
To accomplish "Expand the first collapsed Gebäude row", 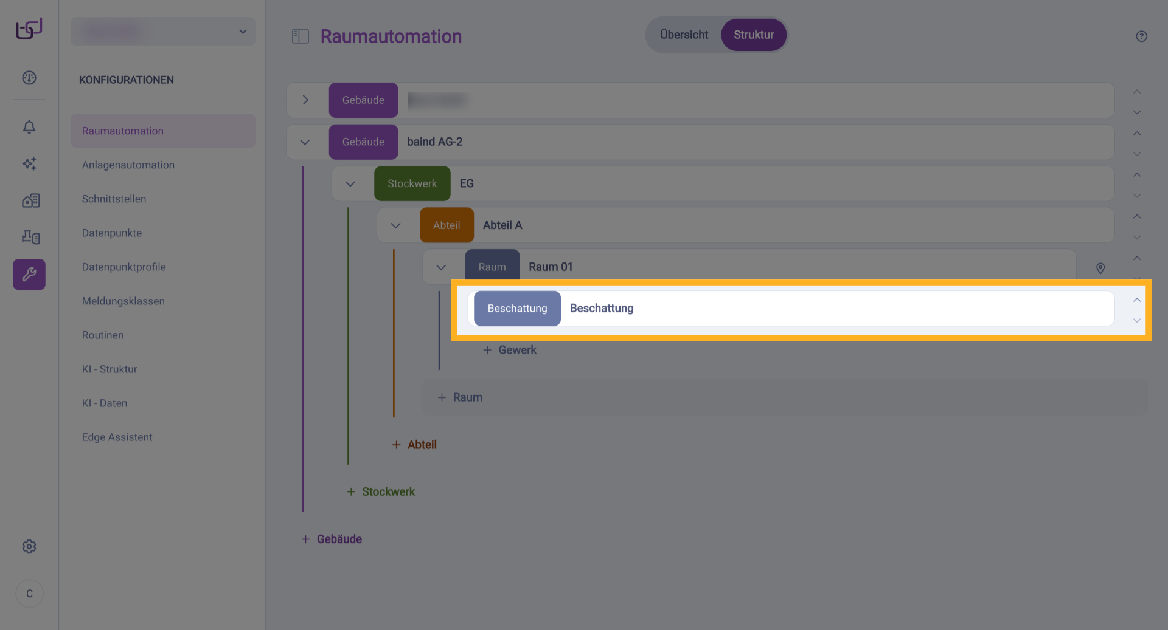I will pos(305,100).
